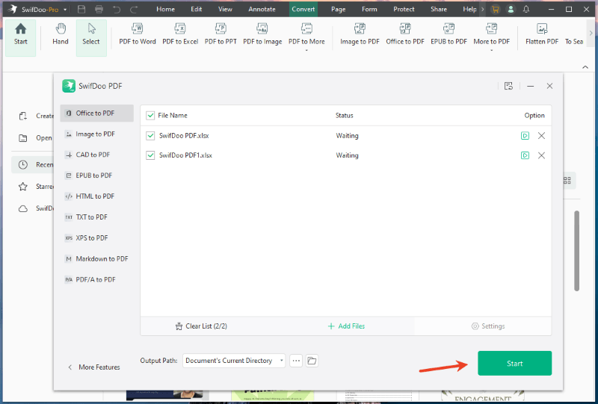This screenshot has height=404, width=598.
Task: Select Office to PDF in dialog sidebar
Action: coord(97,114)
